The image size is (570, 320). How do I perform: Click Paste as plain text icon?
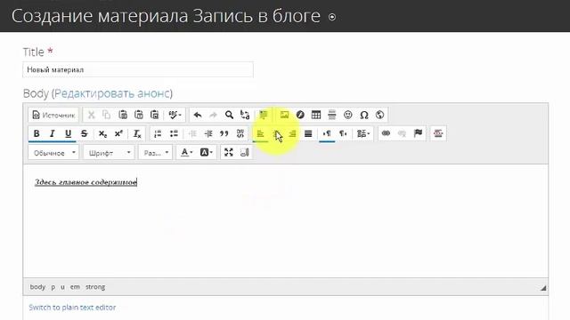pos(139,115)
